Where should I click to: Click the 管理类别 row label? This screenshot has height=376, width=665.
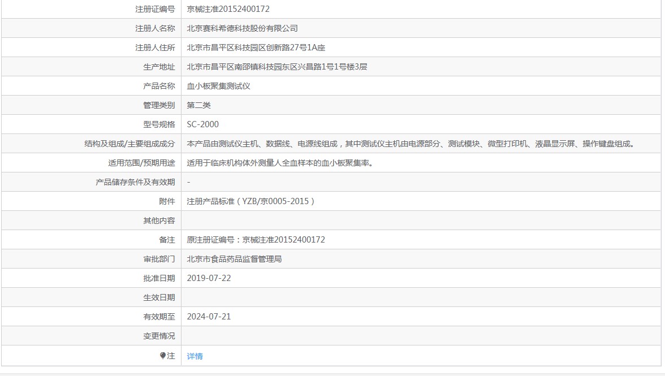[x=159, y=105]
